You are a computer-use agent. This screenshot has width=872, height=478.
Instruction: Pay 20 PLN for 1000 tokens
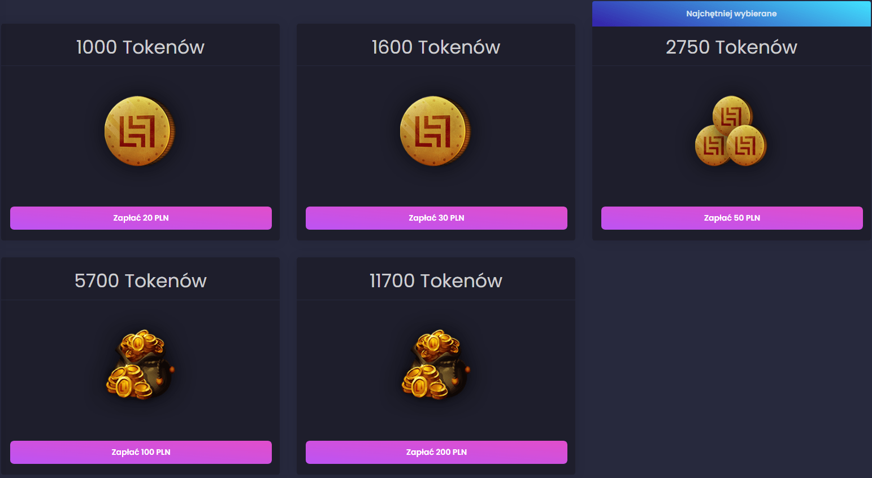(141, 218)
